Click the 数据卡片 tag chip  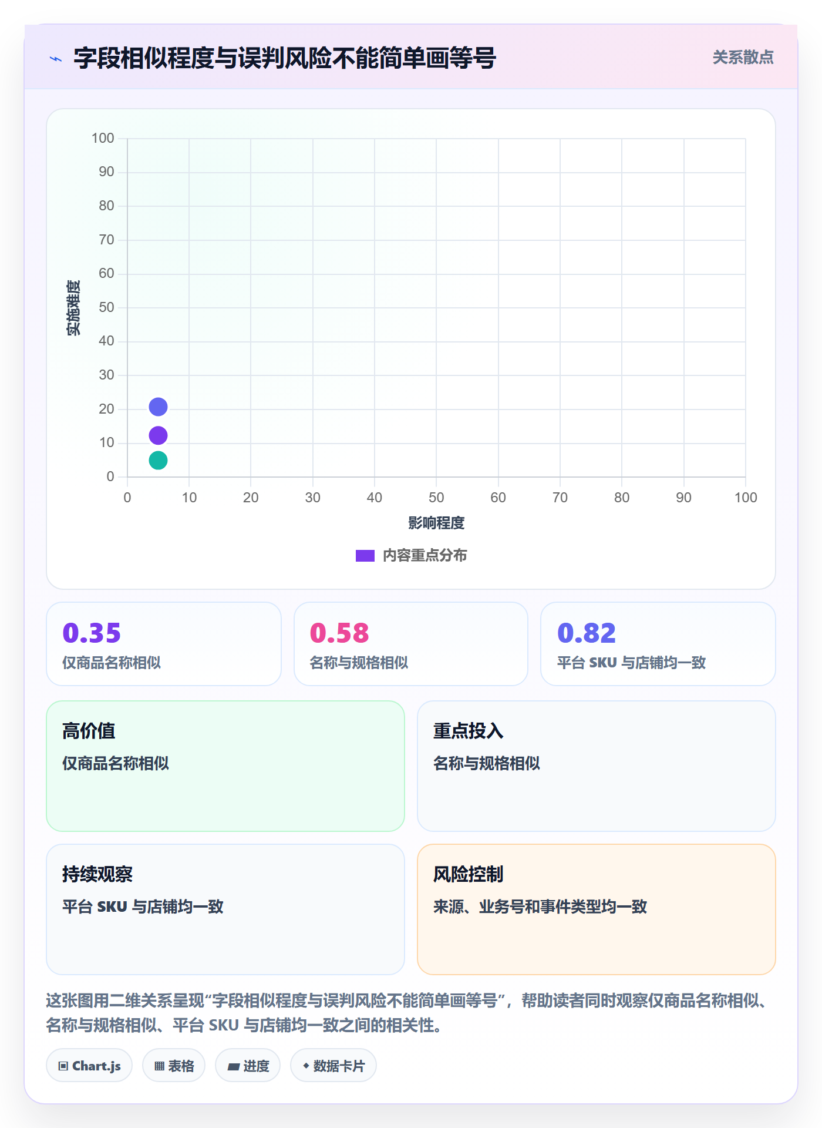tap(333, 1066)
